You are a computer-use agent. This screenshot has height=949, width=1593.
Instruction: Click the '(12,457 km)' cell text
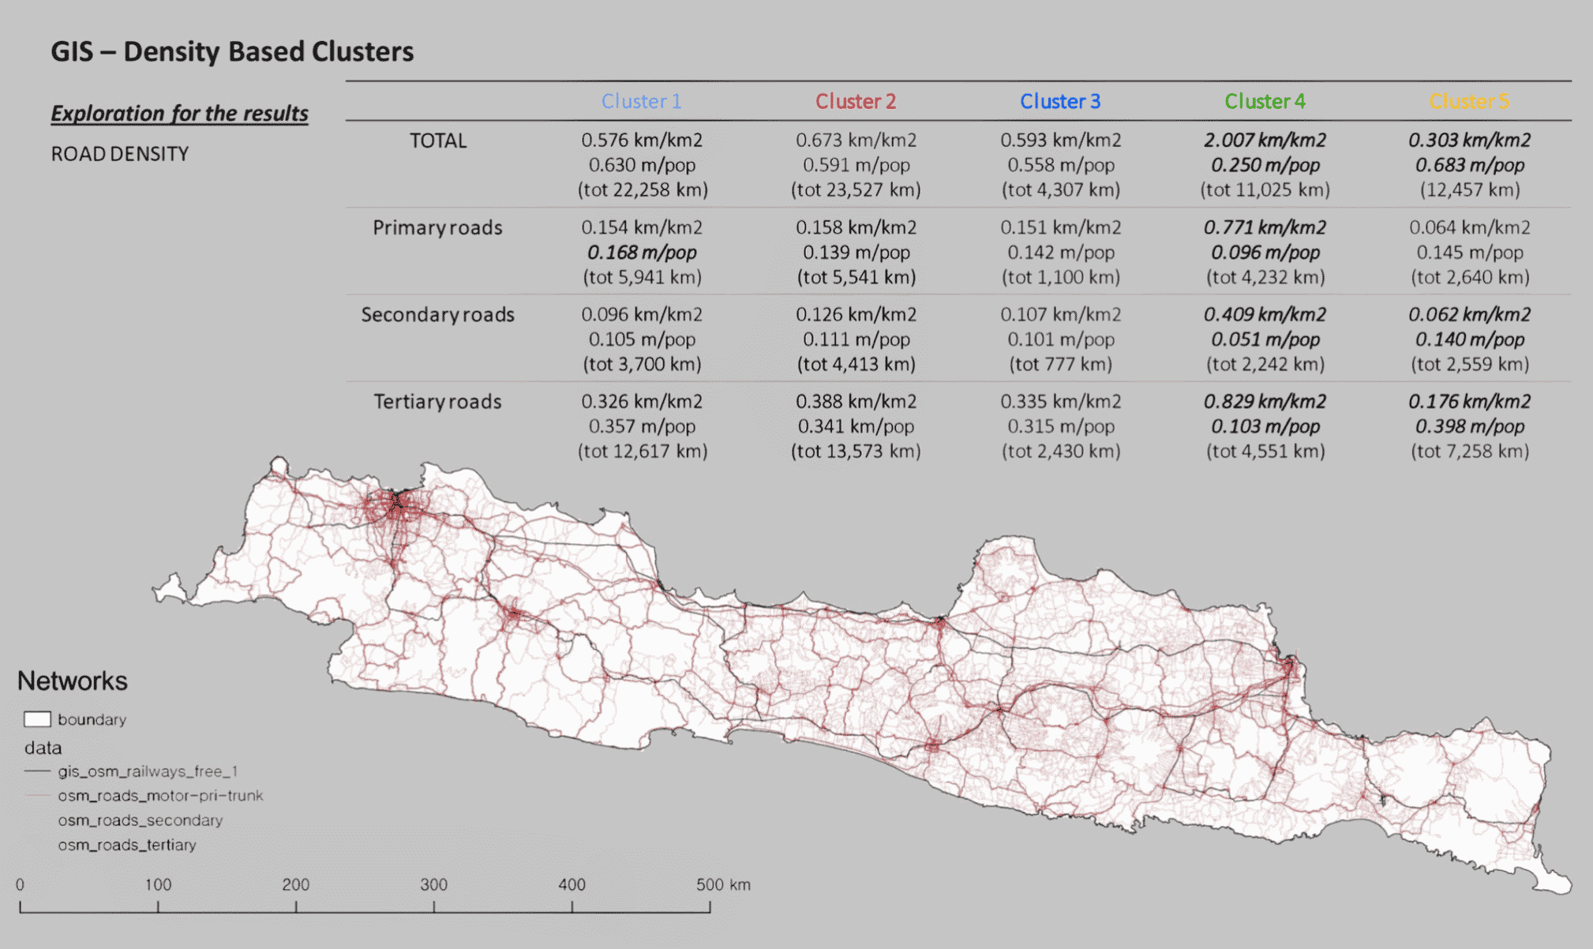click(1470, 190)
